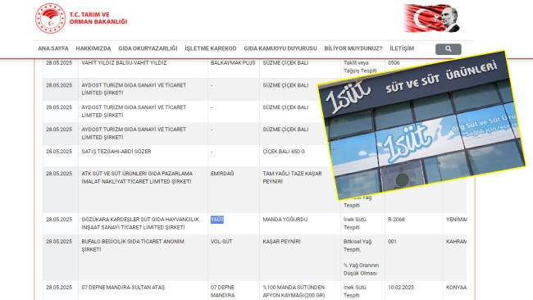Click GÖZÜKARA KARDEŞLER SÜT company name
This screenshot has height=300, width=533.
coord(140,223)
